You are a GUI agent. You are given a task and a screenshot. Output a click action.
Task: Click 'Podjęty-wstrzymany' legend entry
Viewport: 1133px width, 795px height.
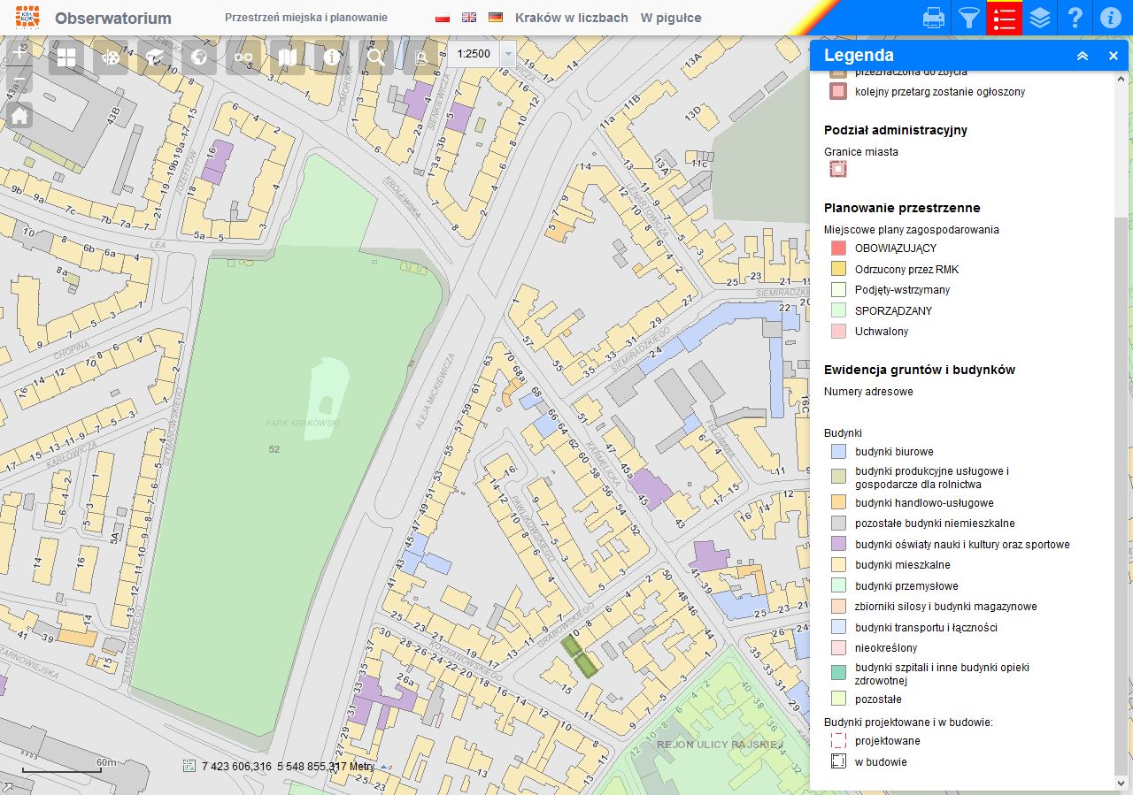(x=903, y=290)
